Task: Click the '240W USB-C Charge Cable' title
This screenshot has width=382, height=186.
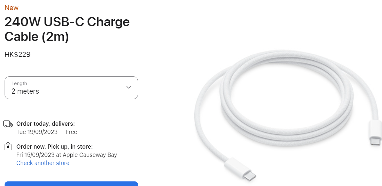Action: [x=67, y=29]
